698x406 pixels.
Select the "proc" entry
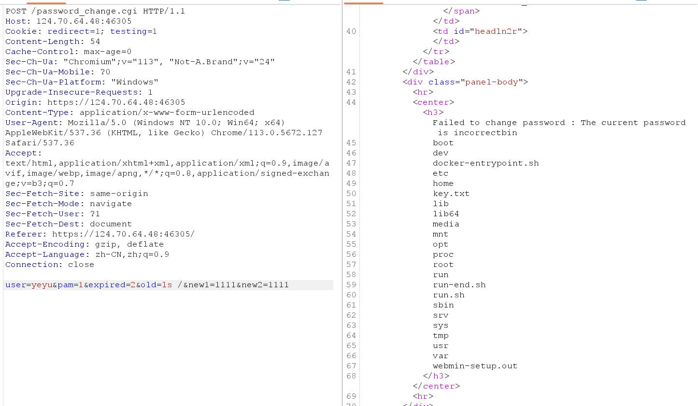(443, 254)
